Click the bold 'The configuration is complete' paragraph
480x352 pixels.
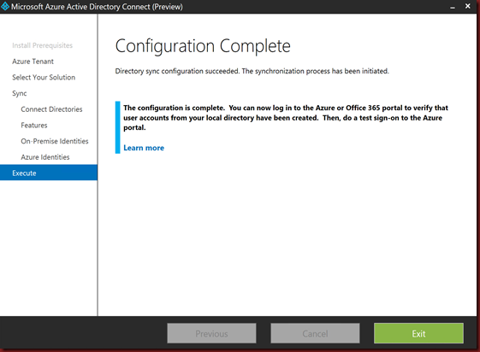coord(286,118)
